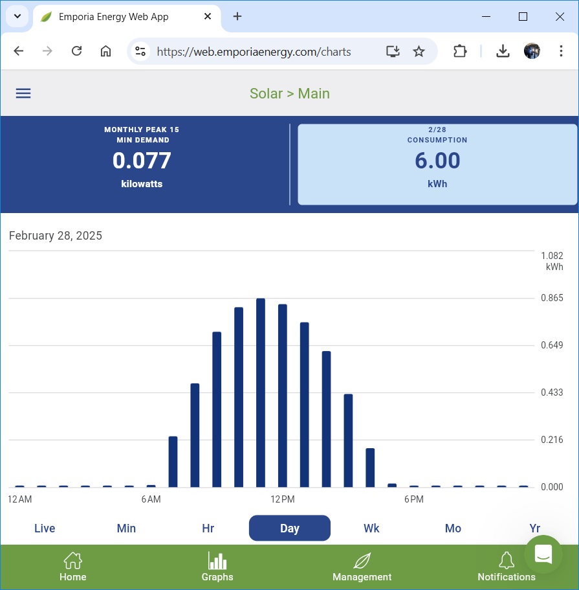Screen dimensions: 579x590
Task: Click the 2/28 Consumption card
Action: coord(437,165)
